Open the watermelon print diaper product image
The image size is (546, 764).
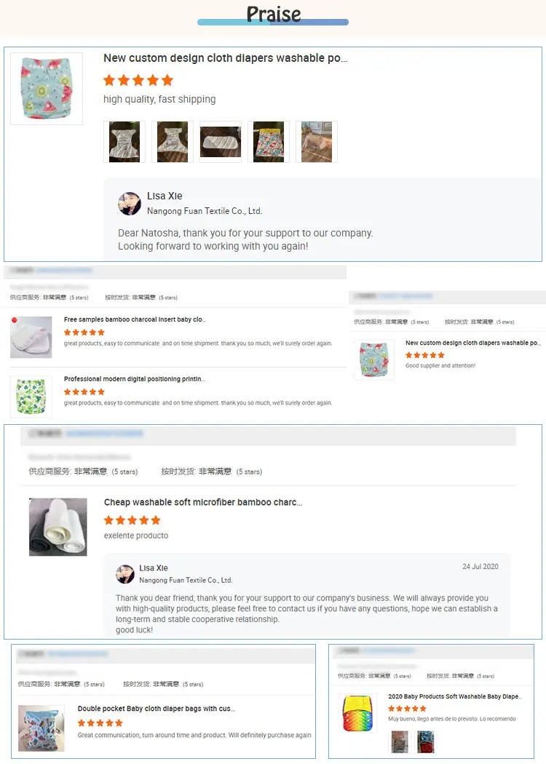[47, 89]
